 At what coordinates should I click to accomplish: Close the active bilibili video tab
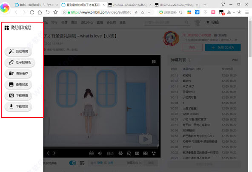(x=104, y=5)
